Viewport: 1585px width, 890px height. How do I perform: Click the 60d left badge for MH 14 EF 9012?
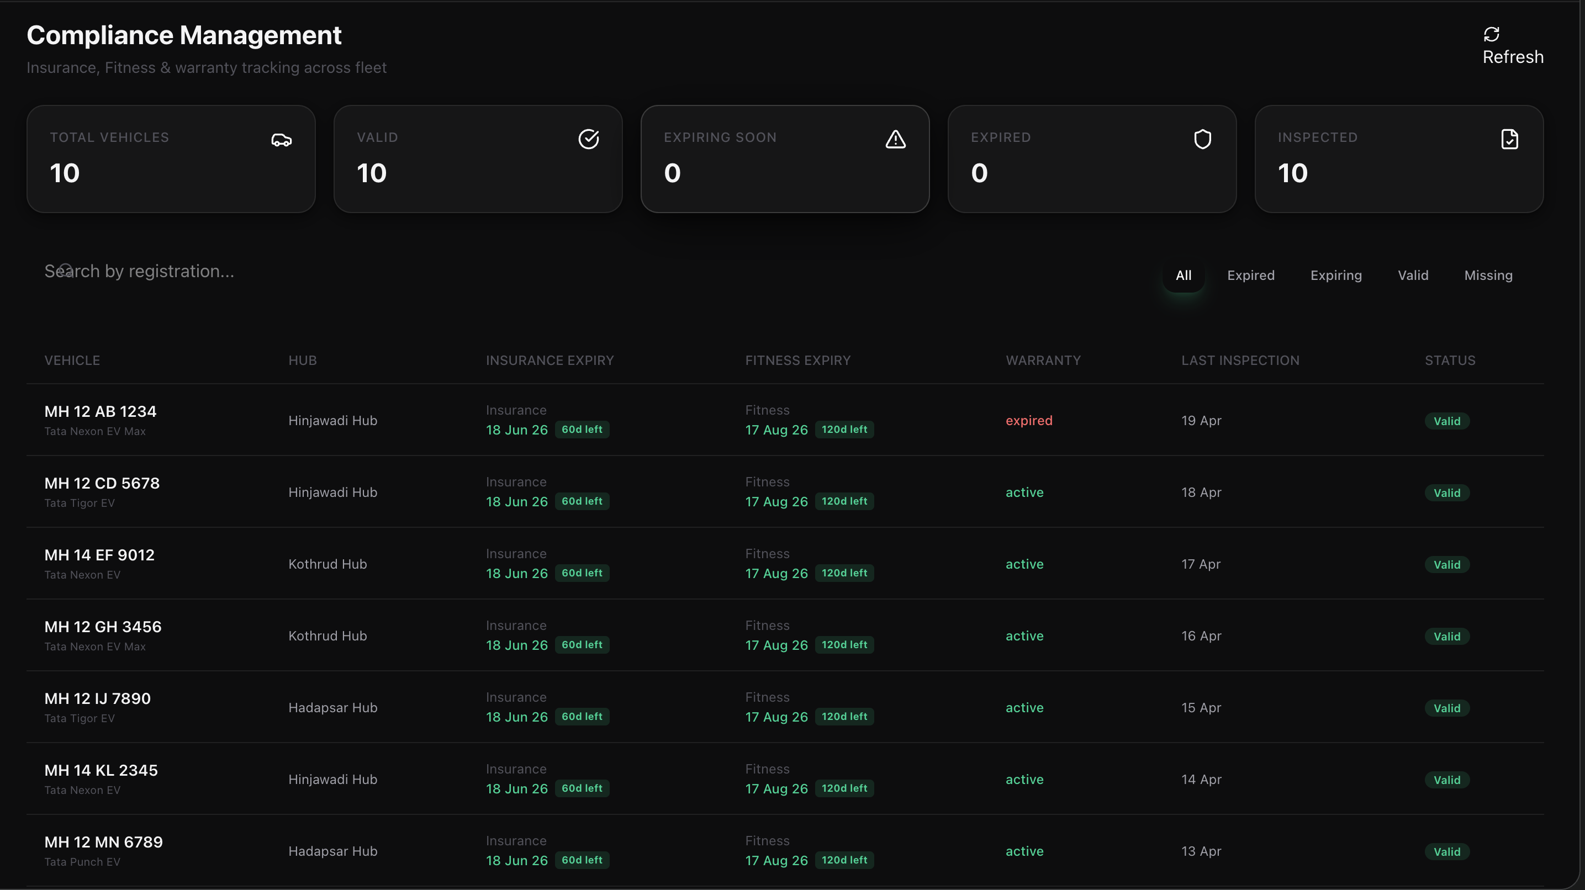click(x=582, y=573)
